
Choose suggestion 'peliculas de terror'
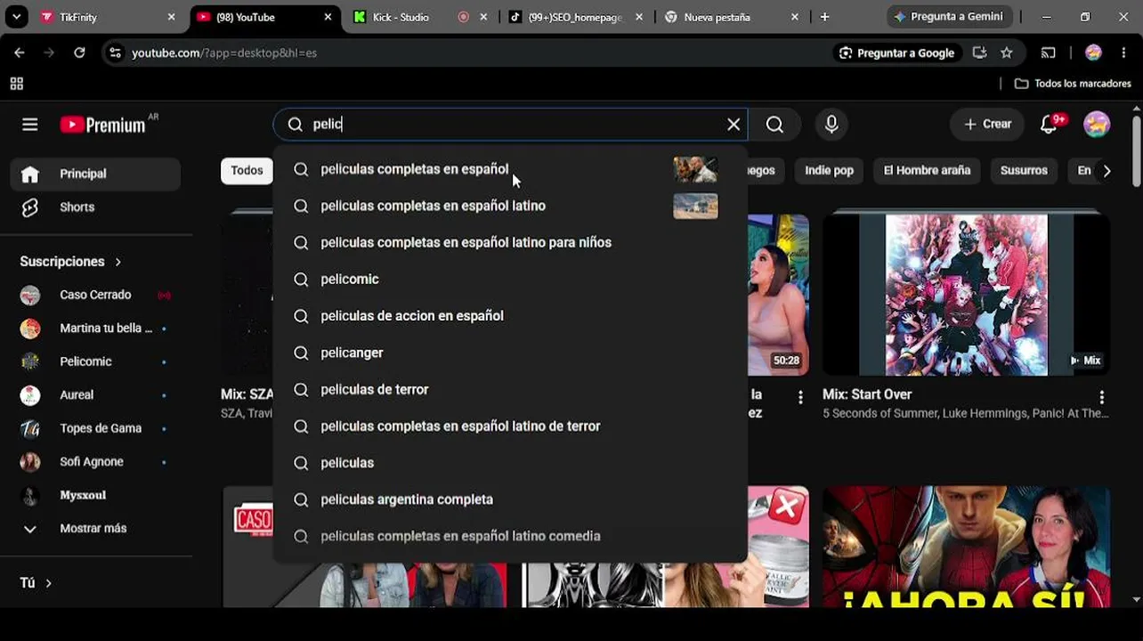pyautogui.click(x=510, y=389)
